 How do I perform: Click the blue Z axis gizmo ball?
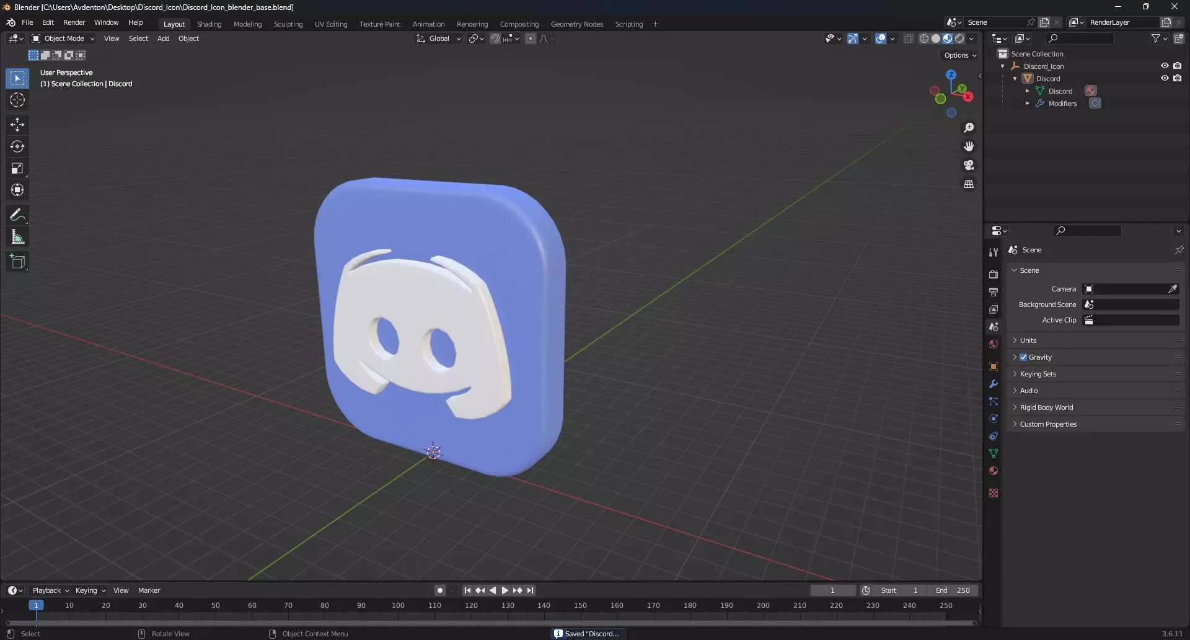click(x=951, y=74)
